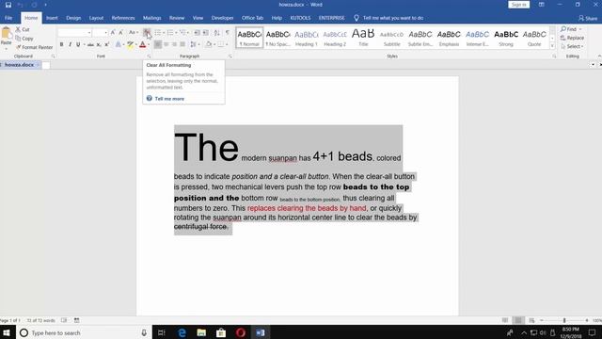The height and width of the screenshot is (339, 602).
Task: Toggle Show/Hide paragraph marks
Action: [228, 33]
